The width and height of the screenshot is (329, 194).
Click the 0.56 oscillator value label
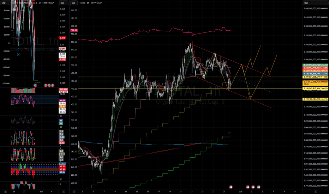(61, 154)
